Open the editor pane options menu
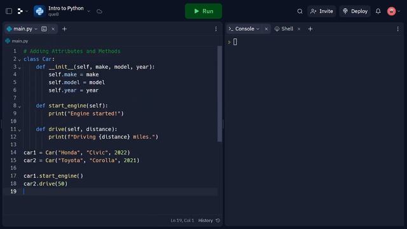This screenshot has height=229, width=407. 216,29
